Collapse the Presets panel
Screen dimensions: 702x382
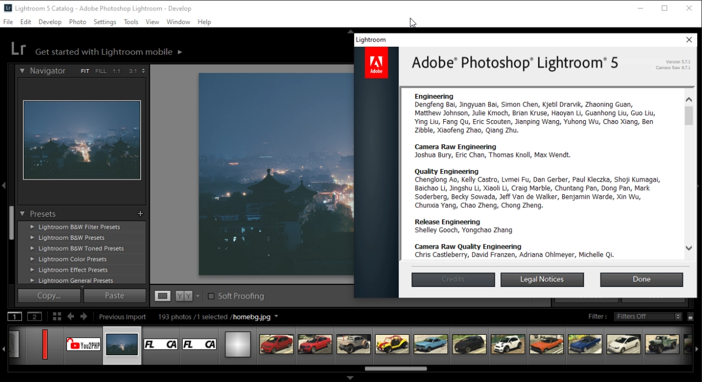pyautogui.click(x=22, y=214)
